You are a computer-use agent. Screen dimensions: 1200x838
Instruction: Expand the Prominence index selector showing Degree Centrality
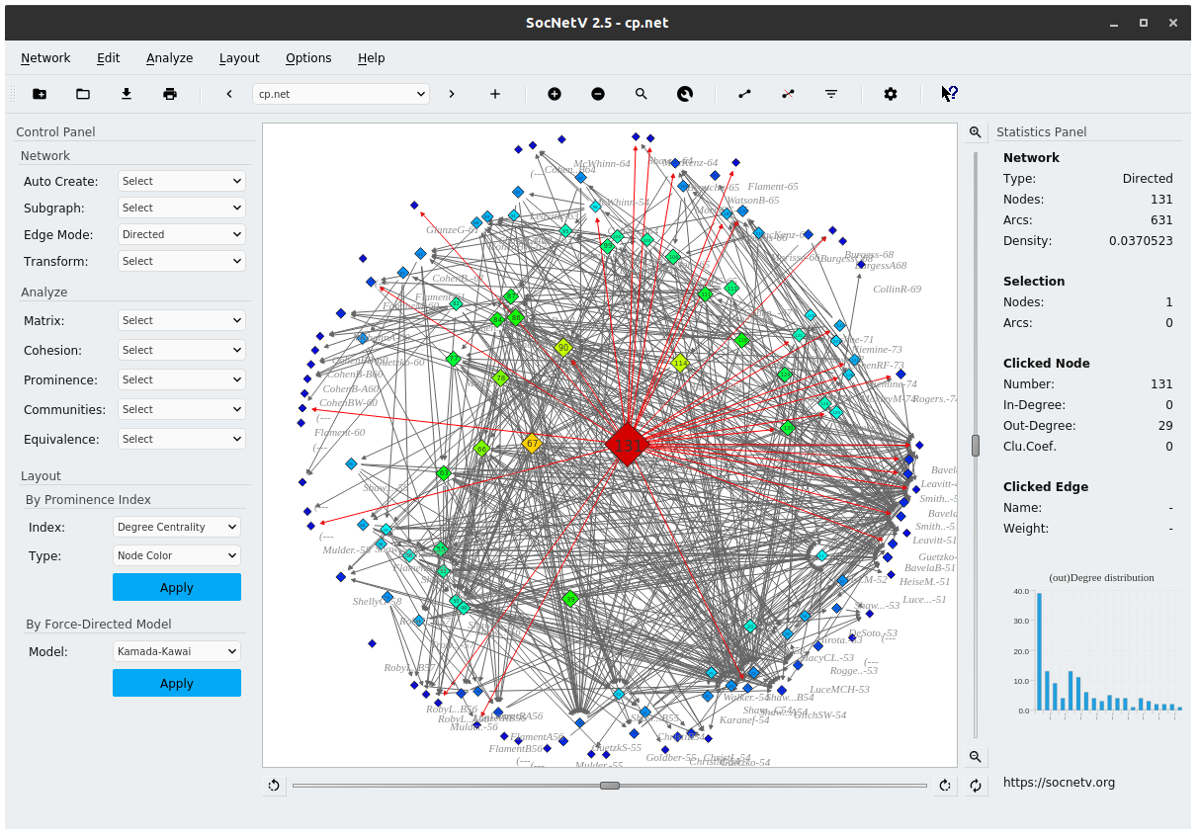click(x=176, y=527)
